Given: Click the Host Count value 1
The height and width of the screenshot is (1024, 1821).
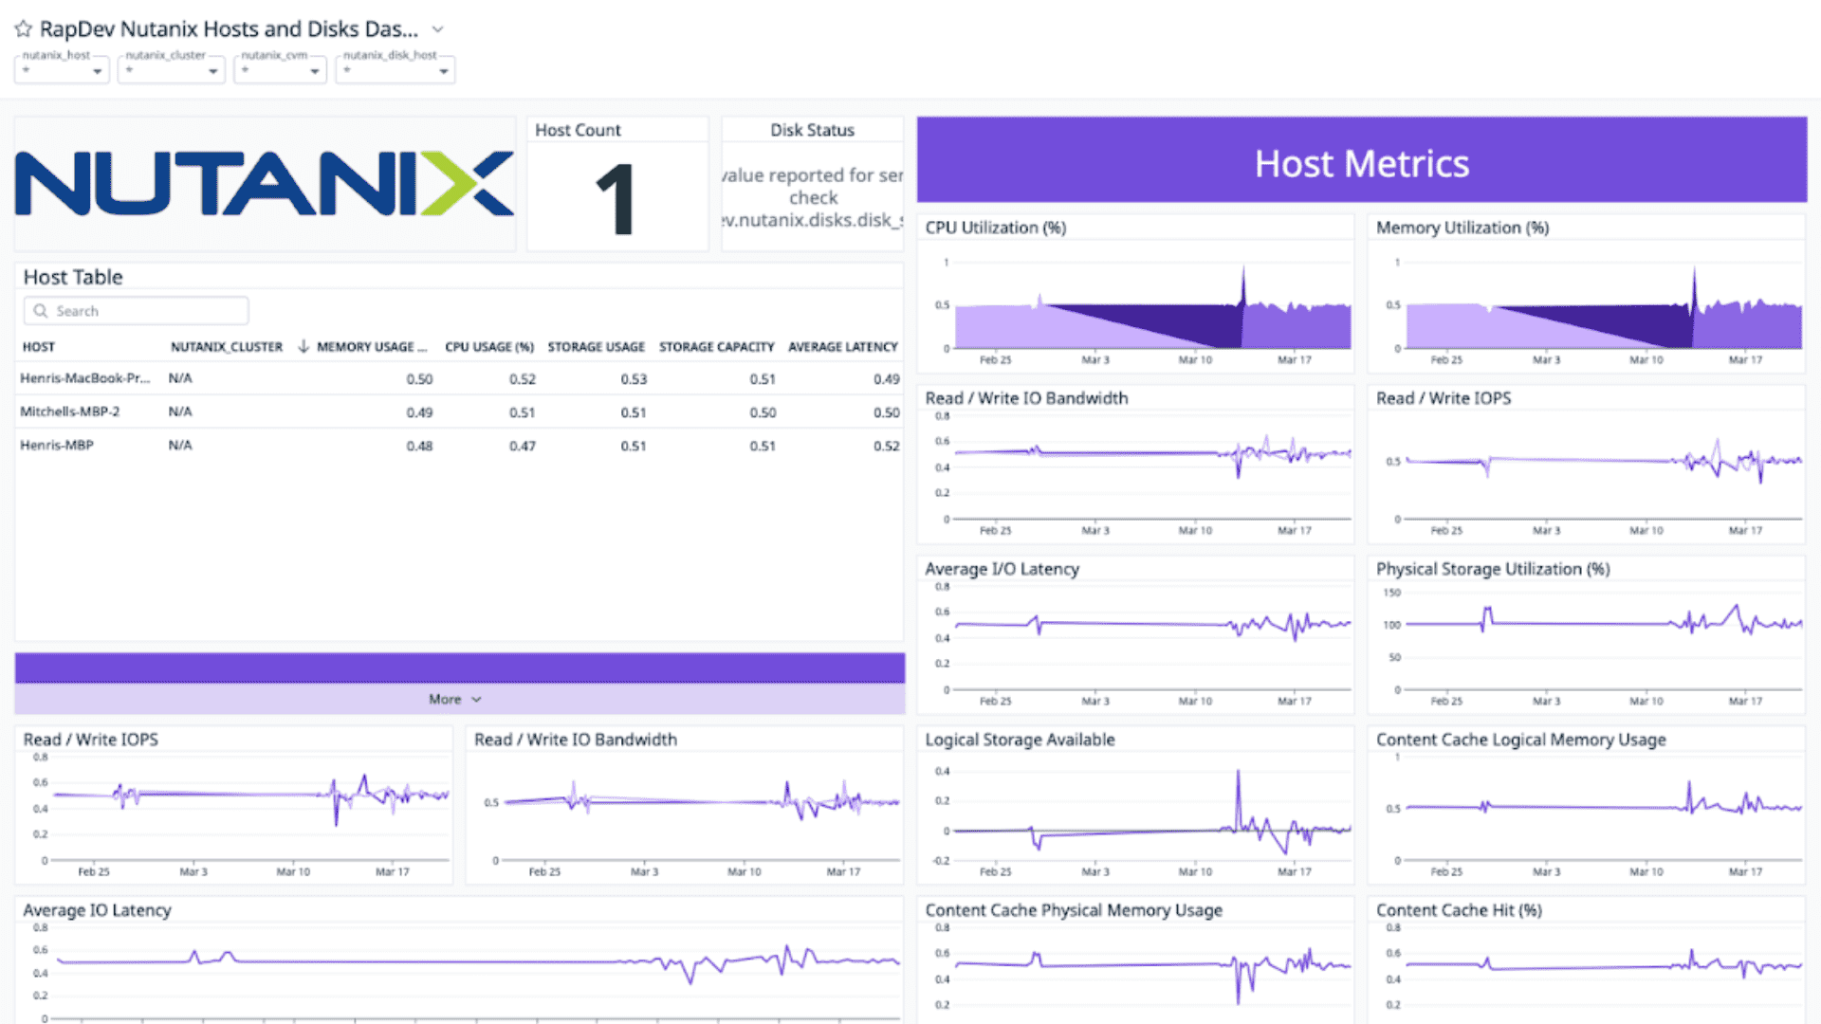Looking at the screenshot, I should pyautogui.click(x=616, y=198).
